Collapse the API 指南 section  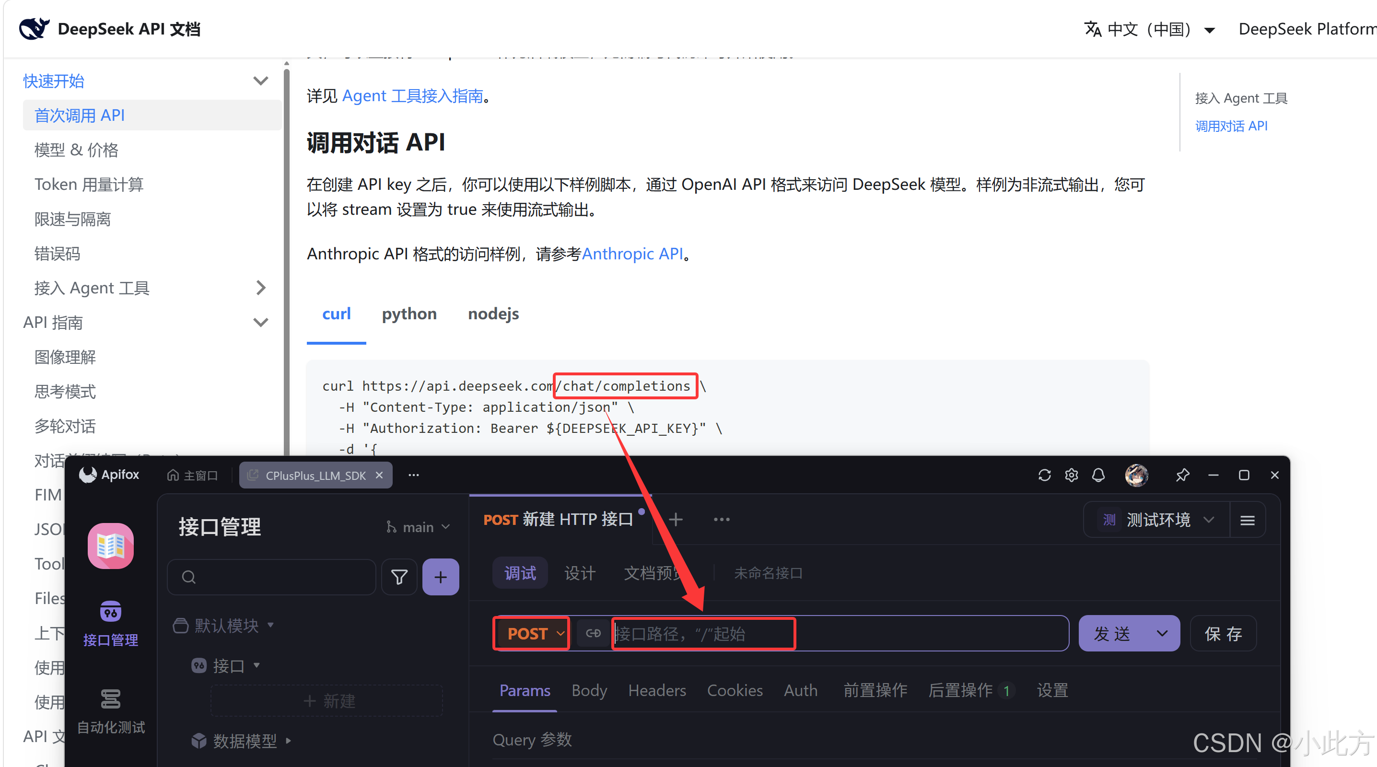click(260, 322)
